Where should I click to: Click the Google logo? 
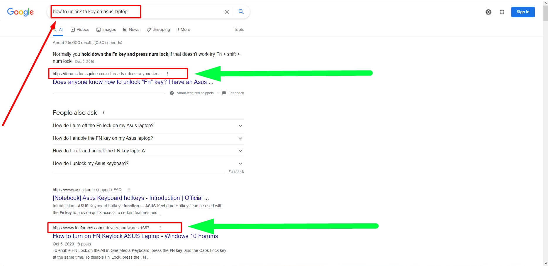coord(20,12)
